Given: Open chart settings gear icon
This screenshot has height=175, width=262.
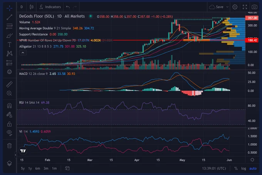Looking at the screenshot, I should (x=235, y=7).
